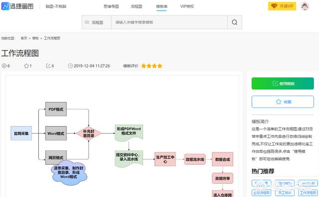Screen dimensions: 319x197
Task: Click the green 使用模板 button
Action: coord(283,83)
